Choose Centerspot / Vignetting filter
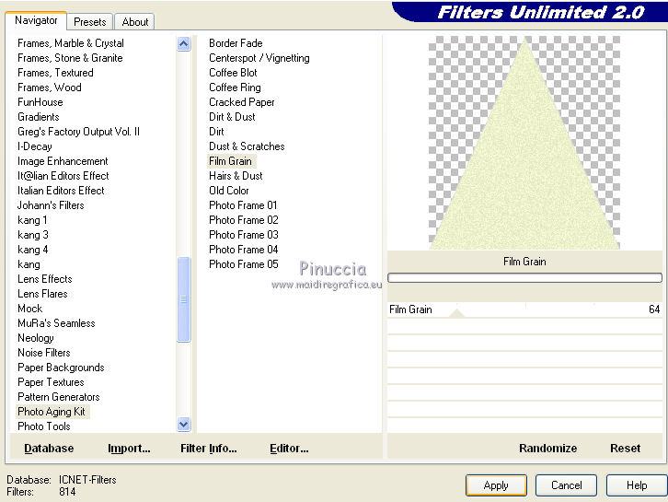Viewport: 668px width, 502px height. pyautogui.click(x=259, y=58)
